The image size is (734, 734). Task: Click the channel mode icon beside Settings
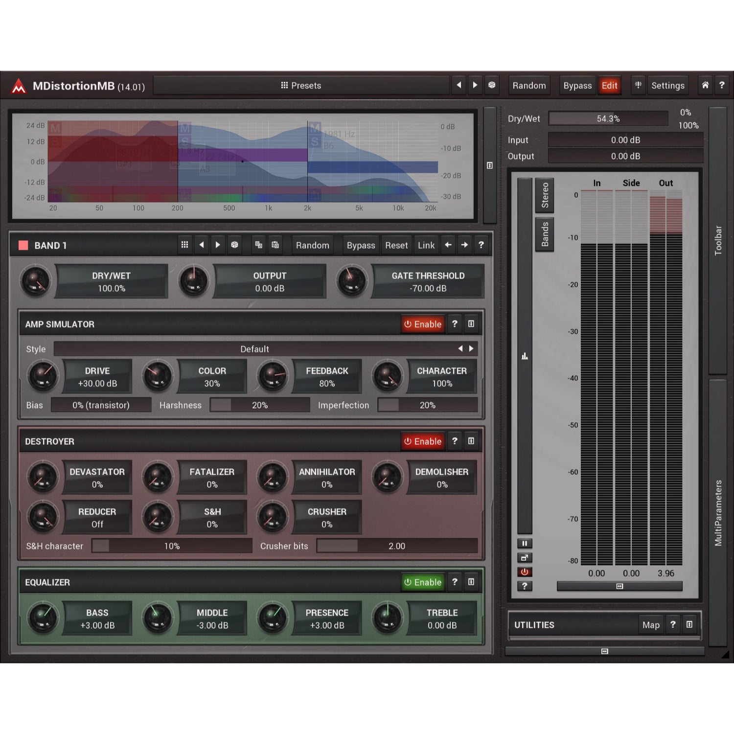(638, 85)
